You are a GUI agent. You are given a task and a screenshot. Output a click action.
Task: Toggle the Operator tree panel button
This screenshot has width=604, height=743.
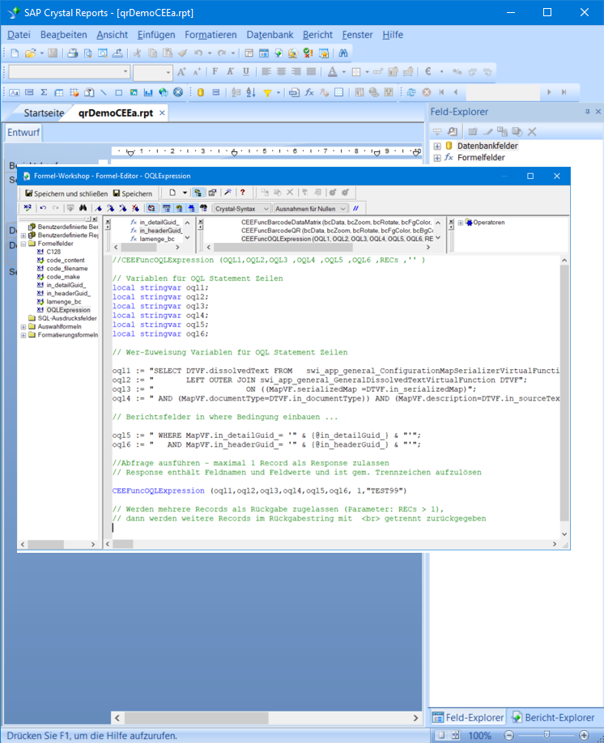(x=192, y=208)
